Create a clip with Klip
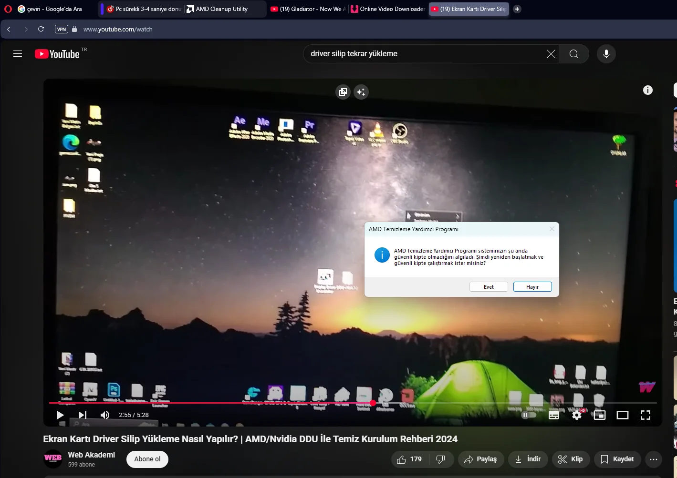Screen dimensions: 677x478 571,459
